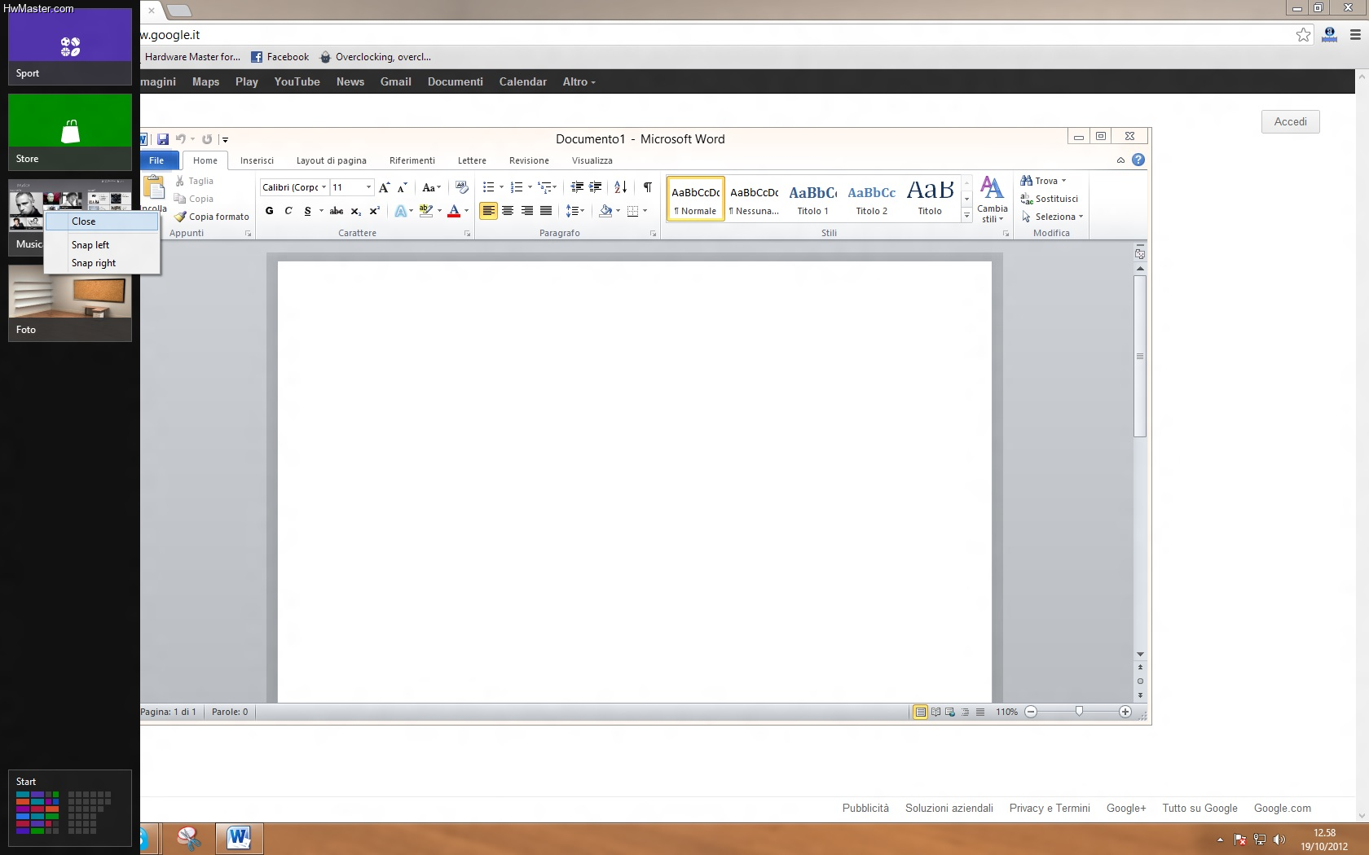Choose Snap right in the context menu

point(102,263)
